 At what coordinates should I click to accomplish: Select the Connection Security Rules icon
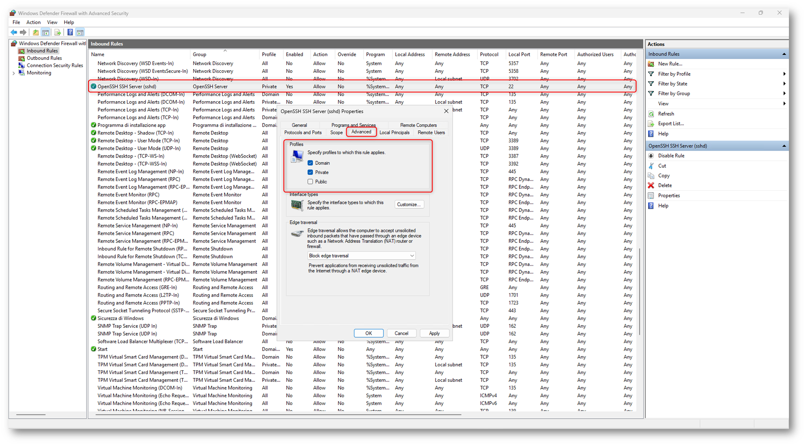[x=22, y=65]
